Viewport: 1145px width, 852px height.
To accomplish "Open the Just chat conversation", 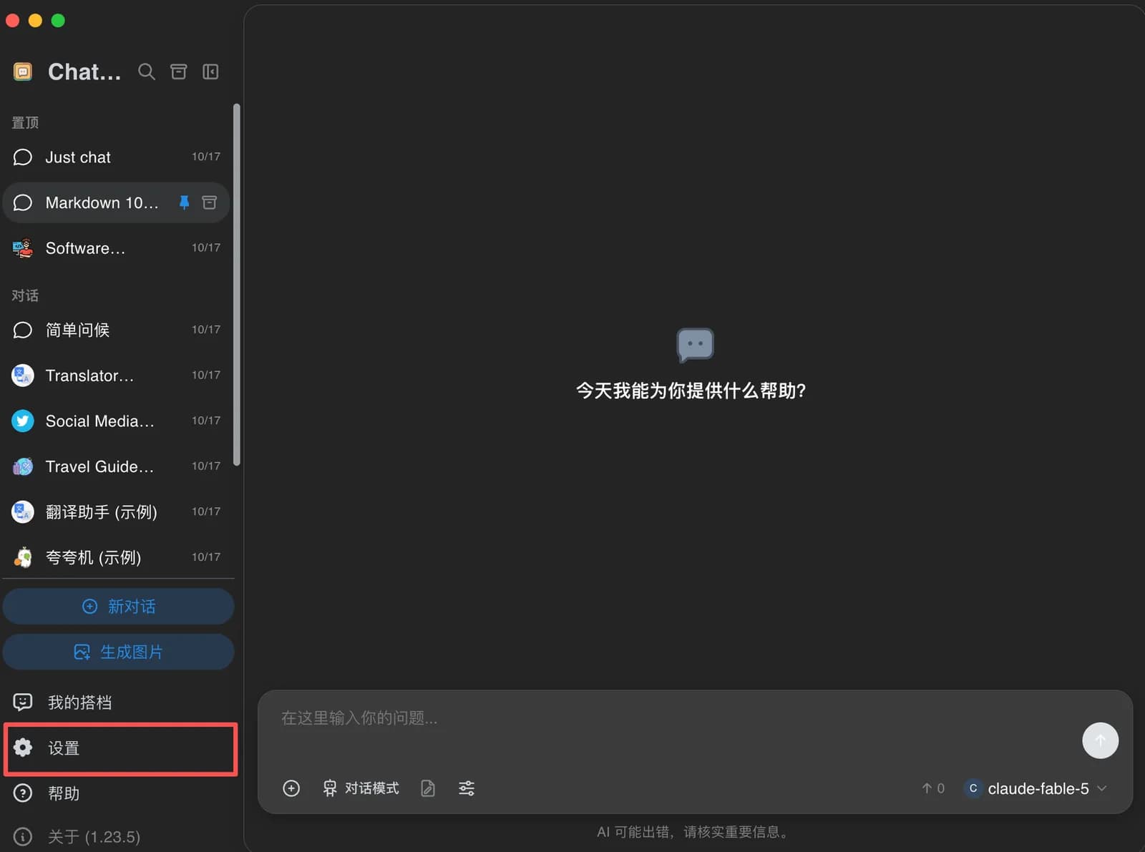I will tap(117, 157).
